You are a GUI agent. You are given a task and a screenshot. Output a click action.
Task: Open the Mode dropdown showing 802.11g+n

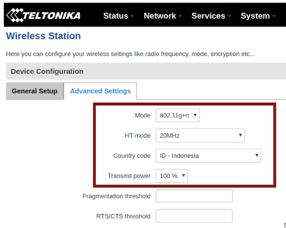coord(177,115)
